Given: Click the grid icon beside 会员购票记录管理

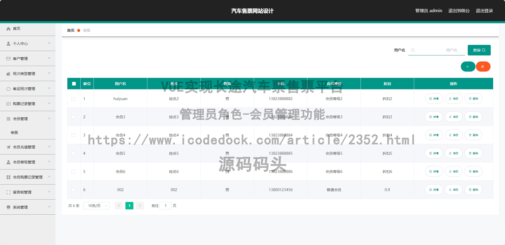Looking at the screenshot, I should (x=8, y=177).
